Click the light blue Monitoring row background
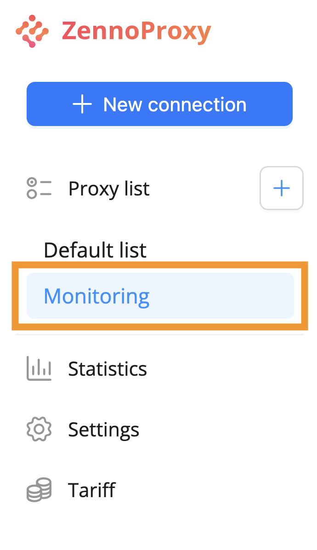 pyautogui.click(x=230, y=296)
